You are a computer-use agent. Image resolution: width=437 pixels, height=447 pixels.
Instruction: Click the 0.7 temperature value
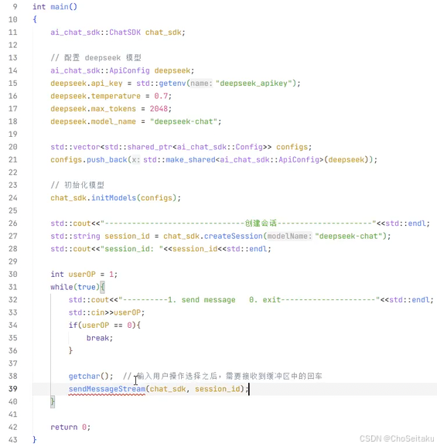pos(161,96)
